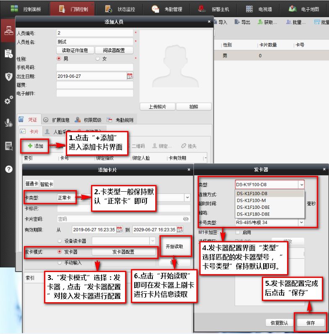Click the help question mark icon
Viewport: 329px width, 334px height.
8,169
